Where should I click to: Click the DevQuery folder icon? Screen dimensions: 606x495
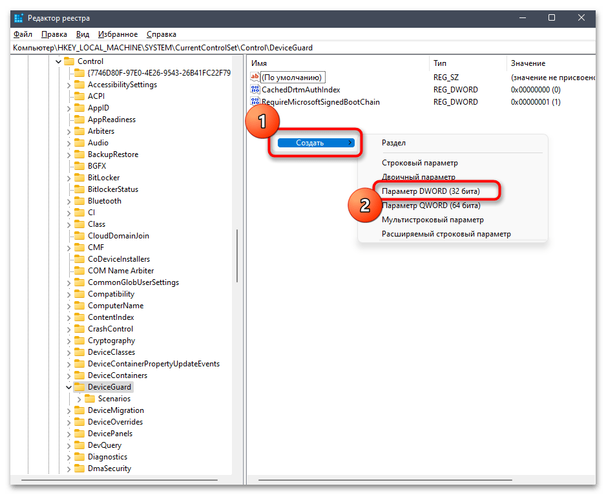coord(79,445)
